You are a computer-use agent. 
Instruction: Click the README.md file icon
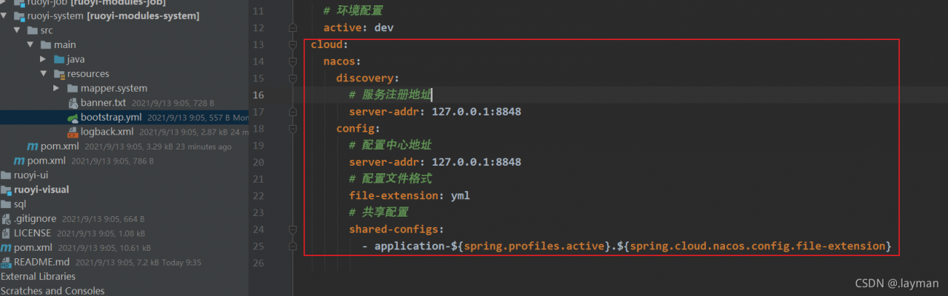click(x=6, y=262)
